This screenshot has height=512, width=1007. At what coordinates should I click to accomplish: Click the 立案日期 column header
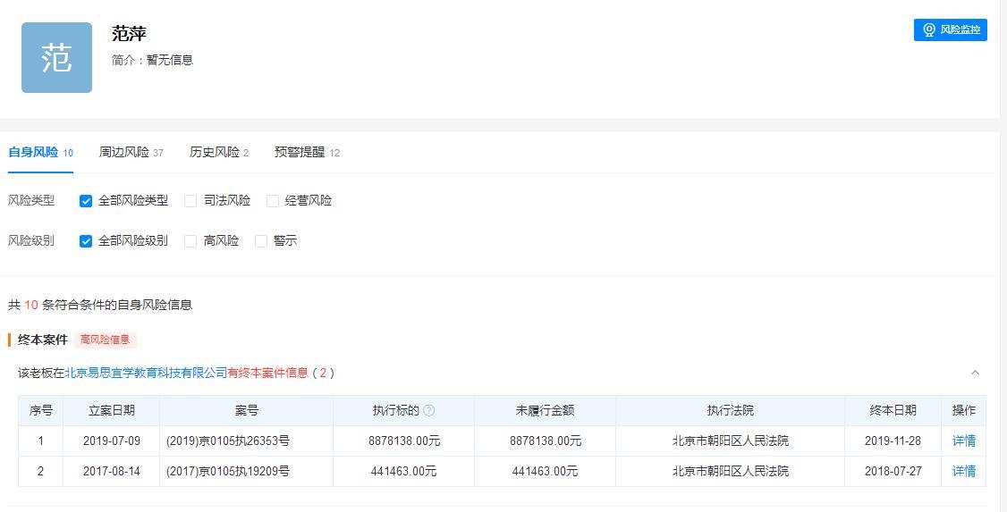pyautogui.click(x=111, y=411)
